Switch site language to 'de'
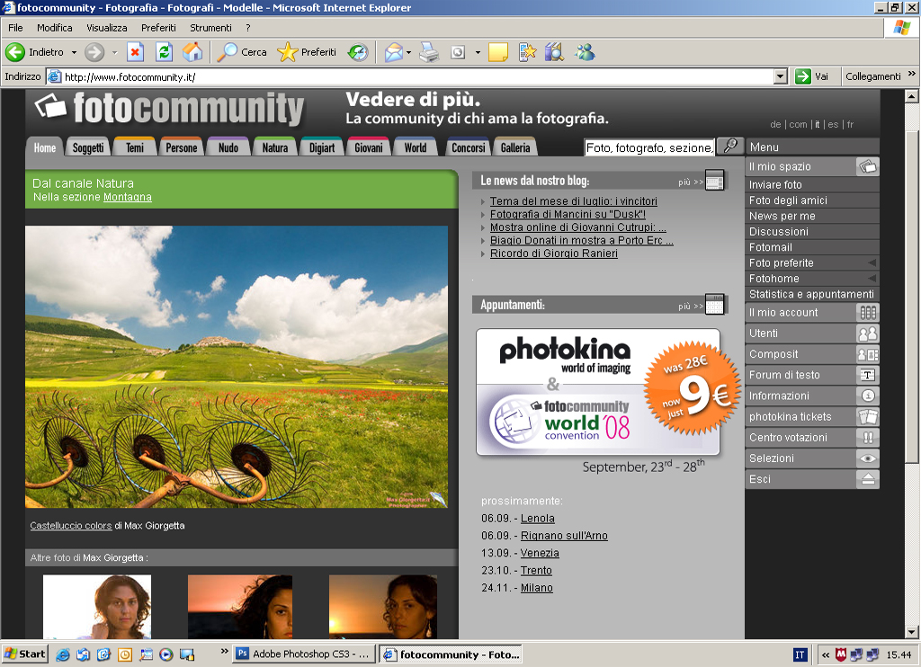Viewport: 921px width, 667px height. 775,124
